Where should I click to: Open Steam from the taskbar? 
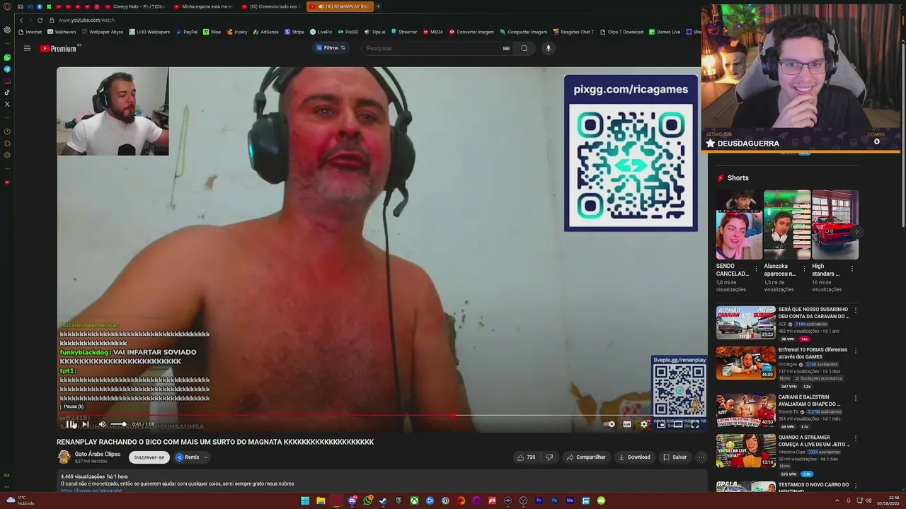pyautogui.click(x=383, y=501)
